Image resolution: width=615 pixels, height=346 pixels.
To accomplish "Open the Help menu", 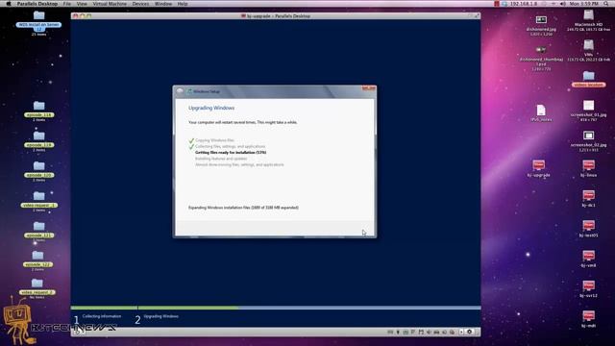I will click(183, 4).
